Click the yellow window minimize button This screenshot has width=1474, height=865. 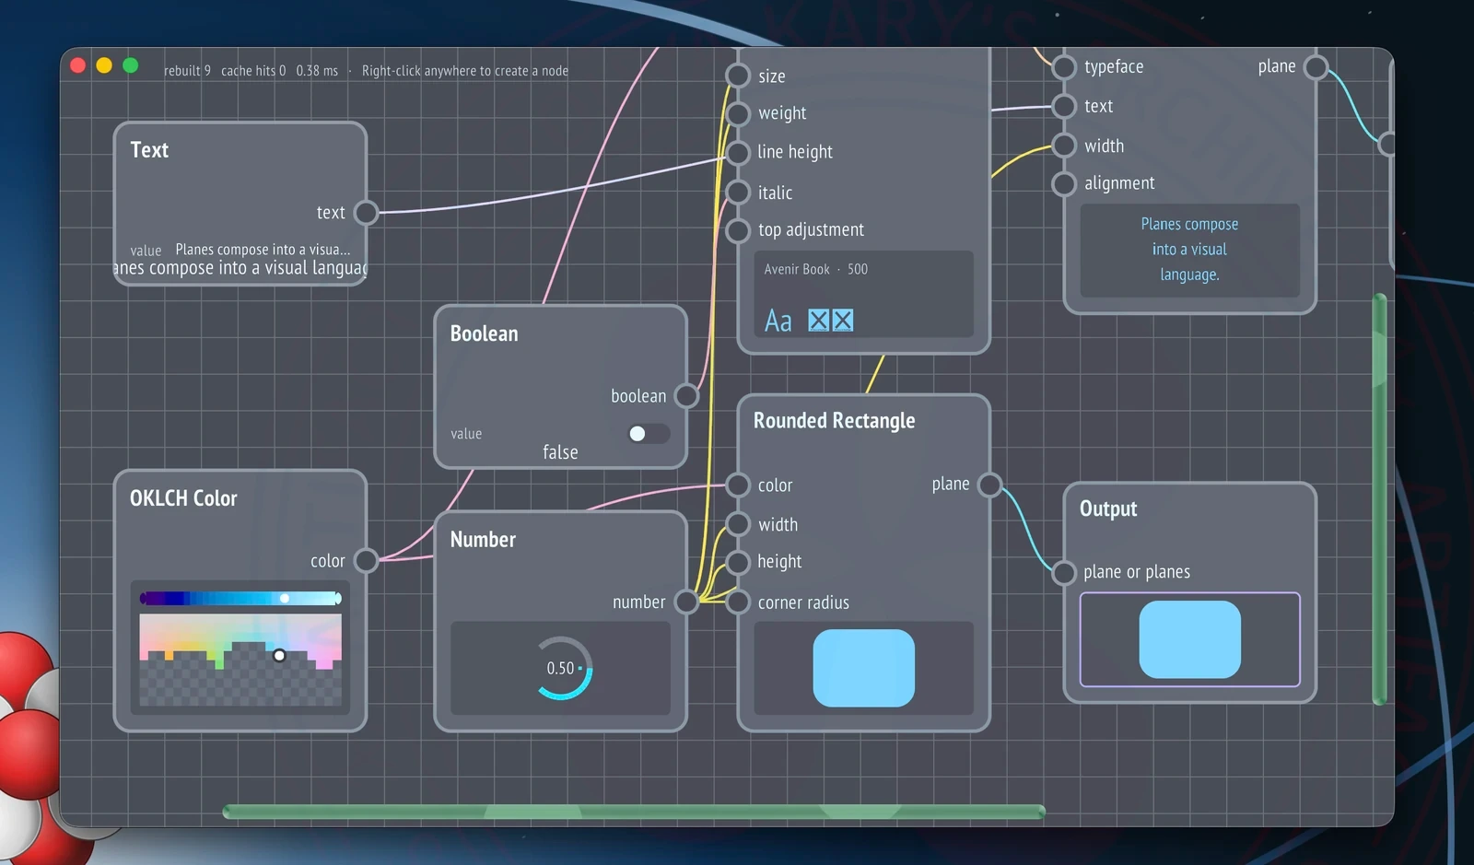tap(104, 65)
